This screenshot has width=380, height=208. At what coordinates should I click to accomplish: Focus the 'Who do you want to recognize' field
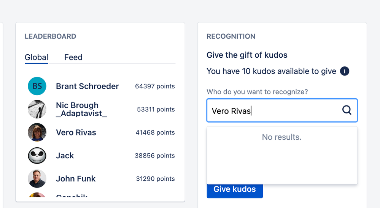(282, 110)
